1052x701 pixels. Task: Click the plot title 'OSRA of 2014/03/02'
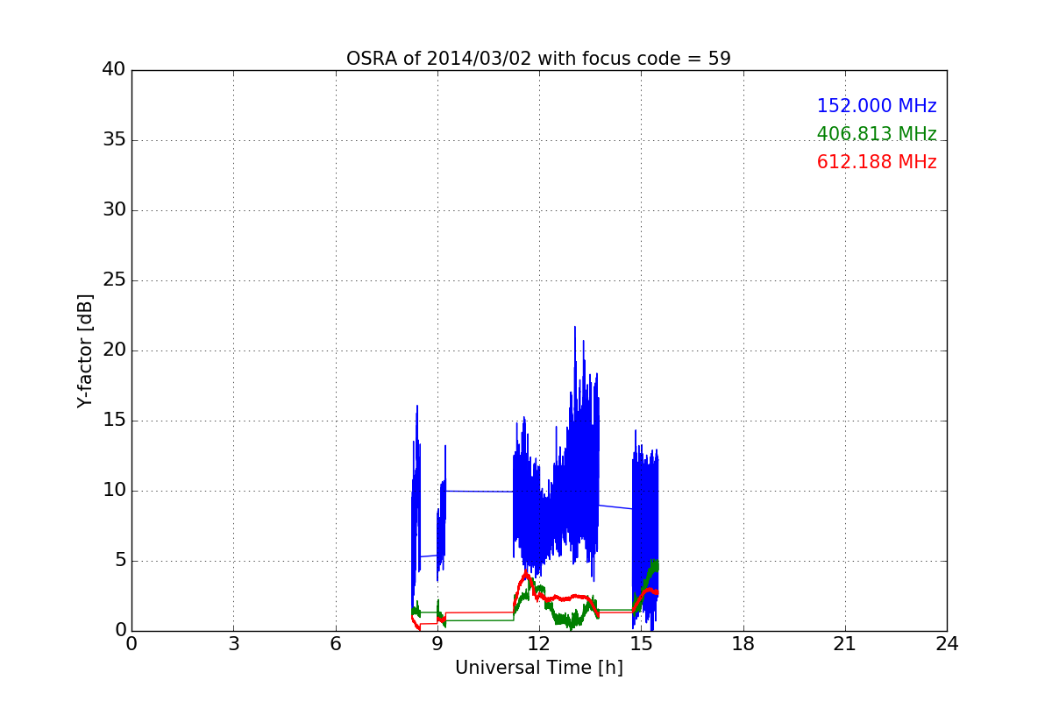[x=538, y=59]
